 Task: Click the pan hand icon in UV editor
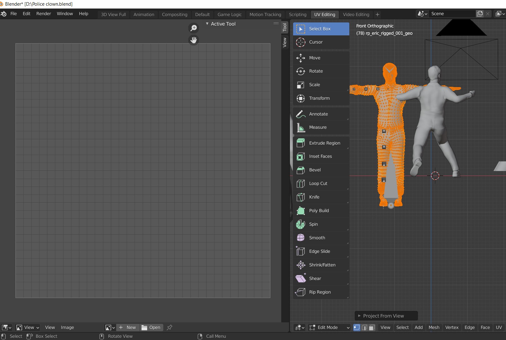194,40
